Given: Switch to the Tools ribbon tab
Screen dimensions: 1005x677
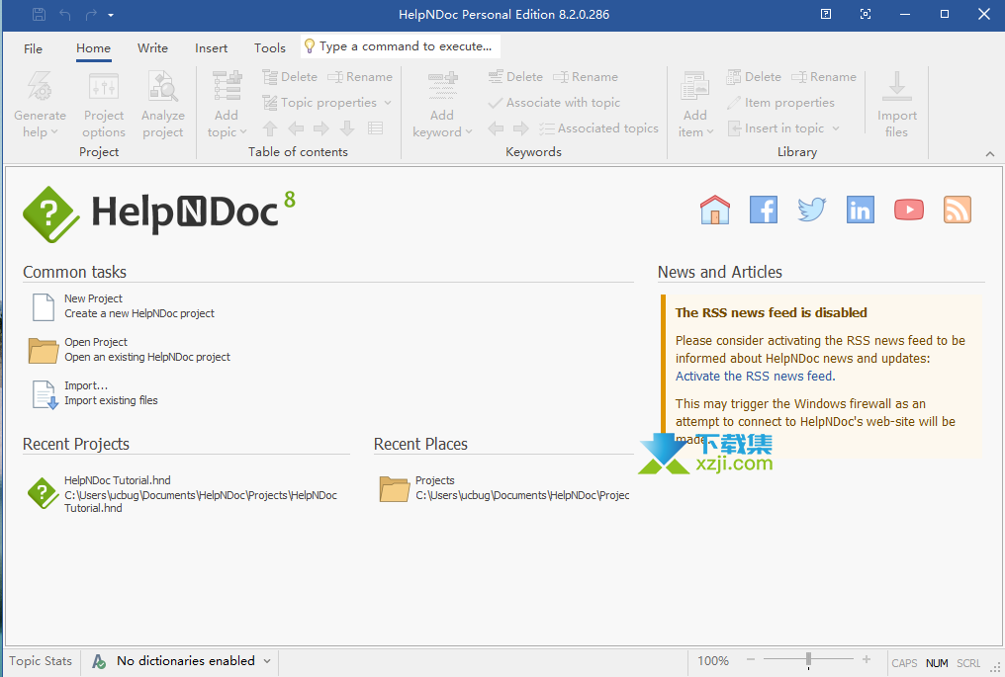Looking at the screenshot, I should coord(270,48).
